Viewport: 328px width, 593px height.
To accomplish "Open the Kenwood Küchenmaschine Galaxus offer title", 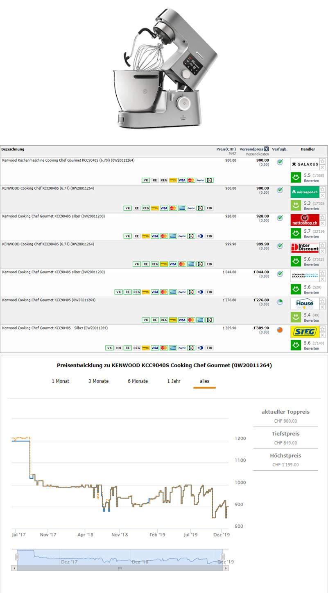I will [68, 160].
